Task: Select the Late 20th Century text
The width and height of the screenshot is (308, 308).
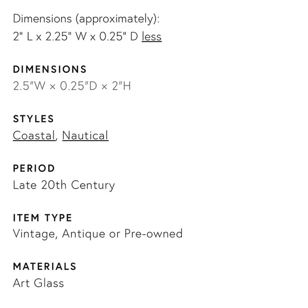Action: (x=64, y=185)
